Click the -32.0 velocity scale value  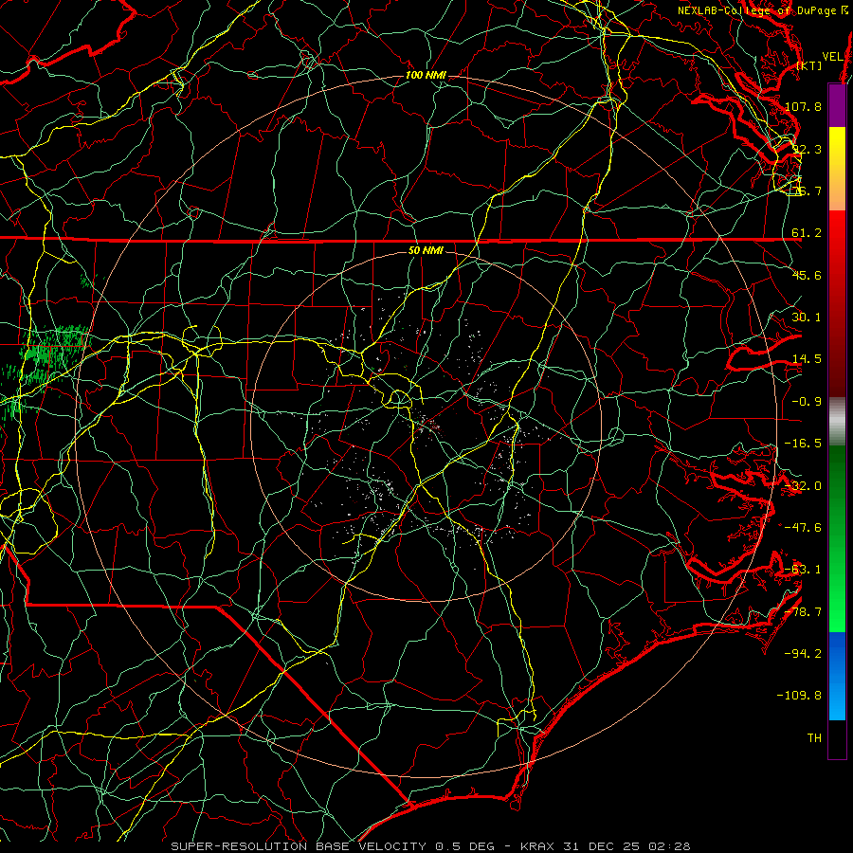pyautogui.click(x=803, y=486)
